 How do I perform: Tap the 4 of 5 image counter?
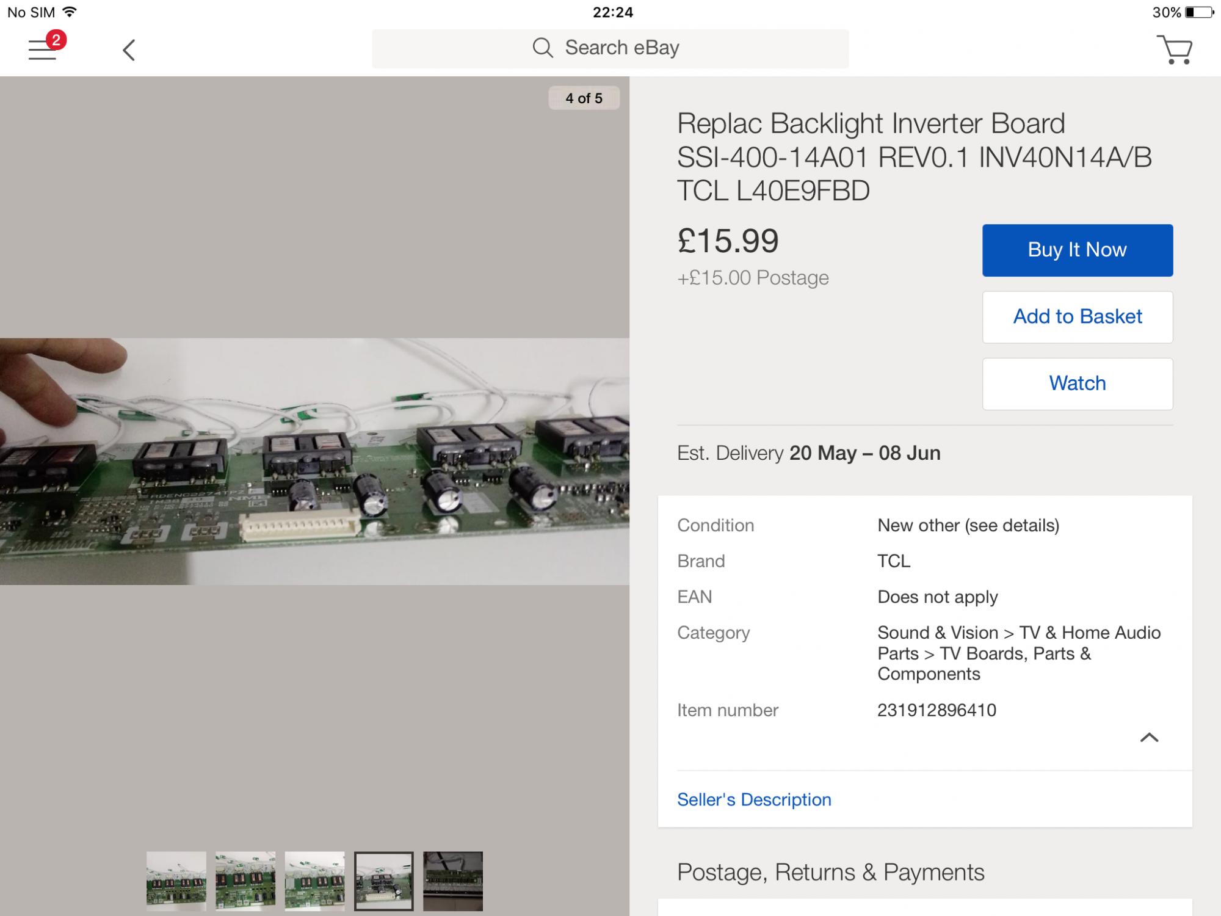tap(584, 98)
